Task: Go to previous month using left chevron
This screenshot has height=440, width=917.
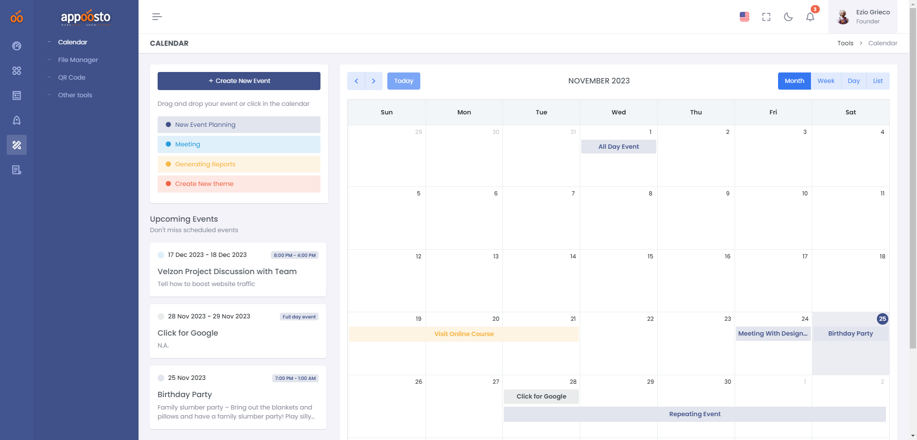Action: click(356, 81)
